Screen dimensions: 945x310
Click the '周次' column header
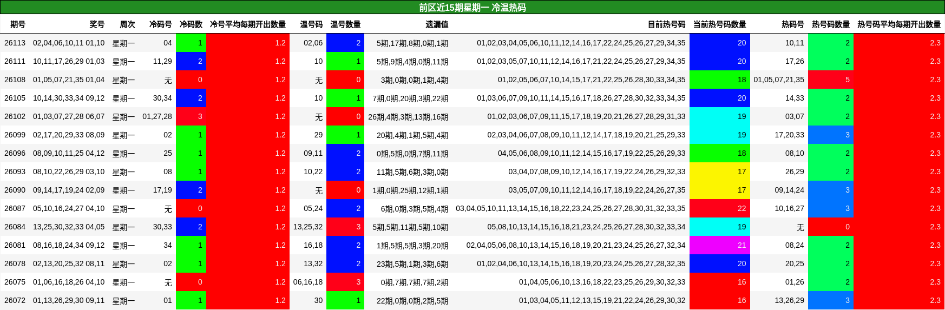pyautogui.click(x=127, y=24)
